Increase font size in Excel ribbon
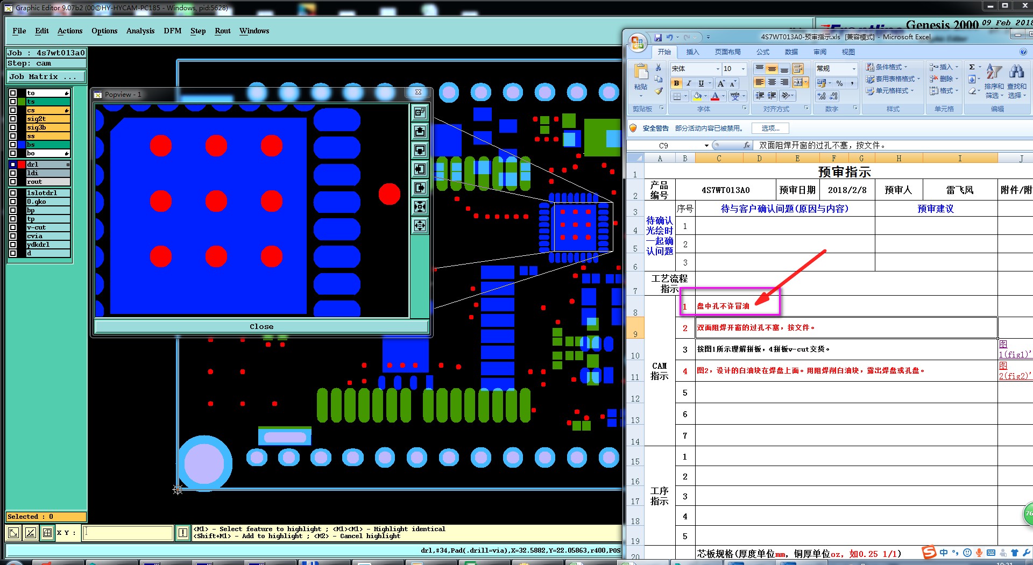1033x565 pixels. point(721,83)
